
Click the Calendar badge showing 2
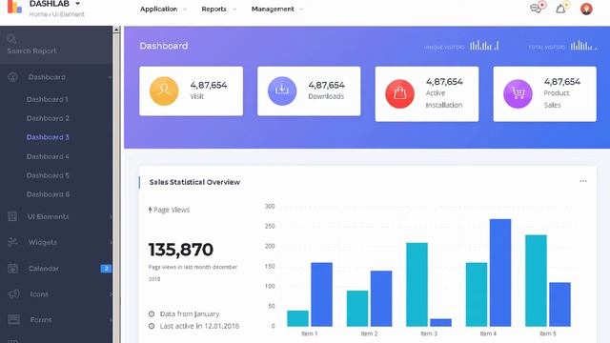(x=106, y=269)
